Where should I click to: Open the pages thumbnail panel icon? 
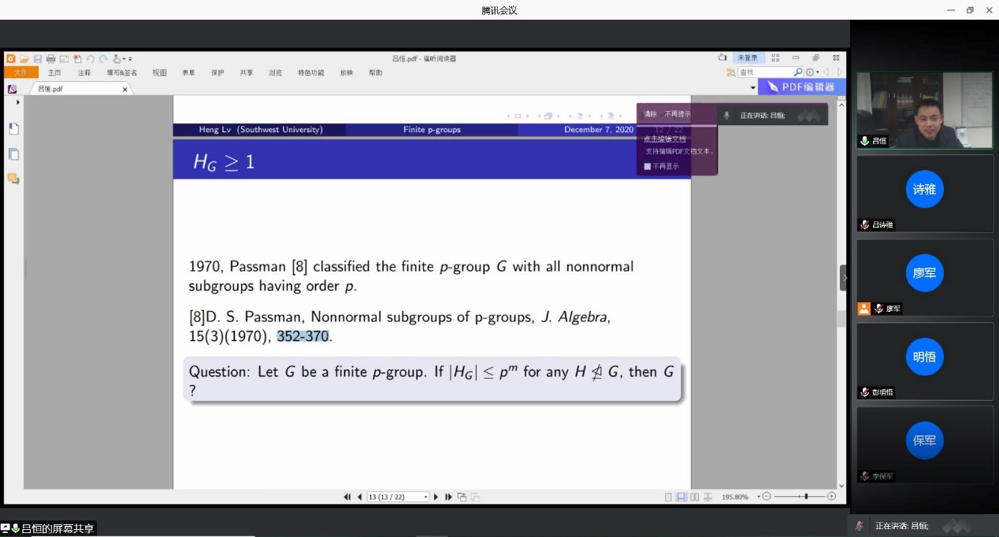point(13,154)
